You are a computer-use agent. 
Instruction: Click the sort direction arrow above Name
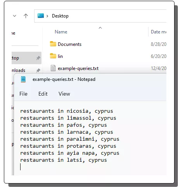point(100,28)
